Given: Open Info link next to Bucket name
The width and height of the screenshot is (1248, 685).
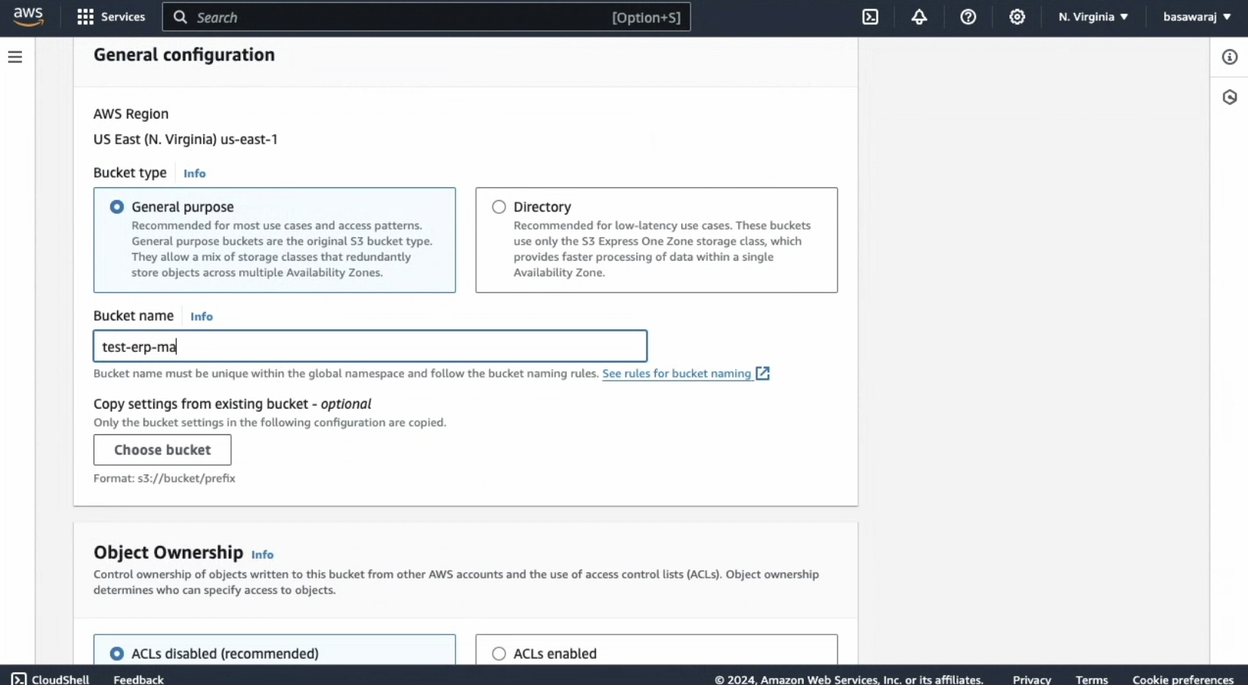Looking at the screenshot, I should point(202,316).
